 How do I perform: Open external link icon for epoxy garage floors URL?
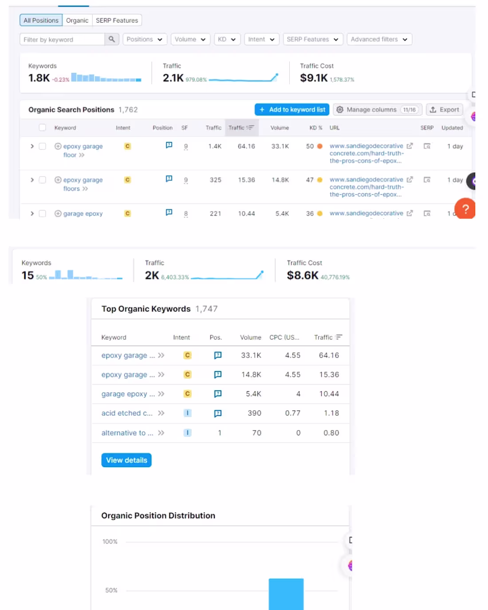pos(409,180)
